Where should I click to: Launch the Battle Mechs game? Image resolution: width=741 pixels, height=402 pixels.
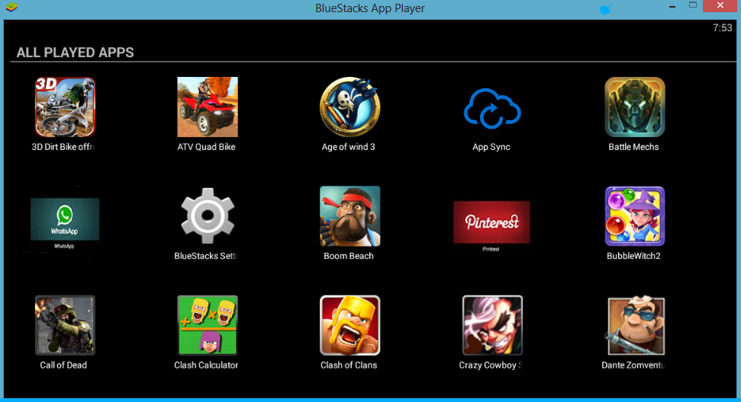pyautogui.click(x=635, y=107)
